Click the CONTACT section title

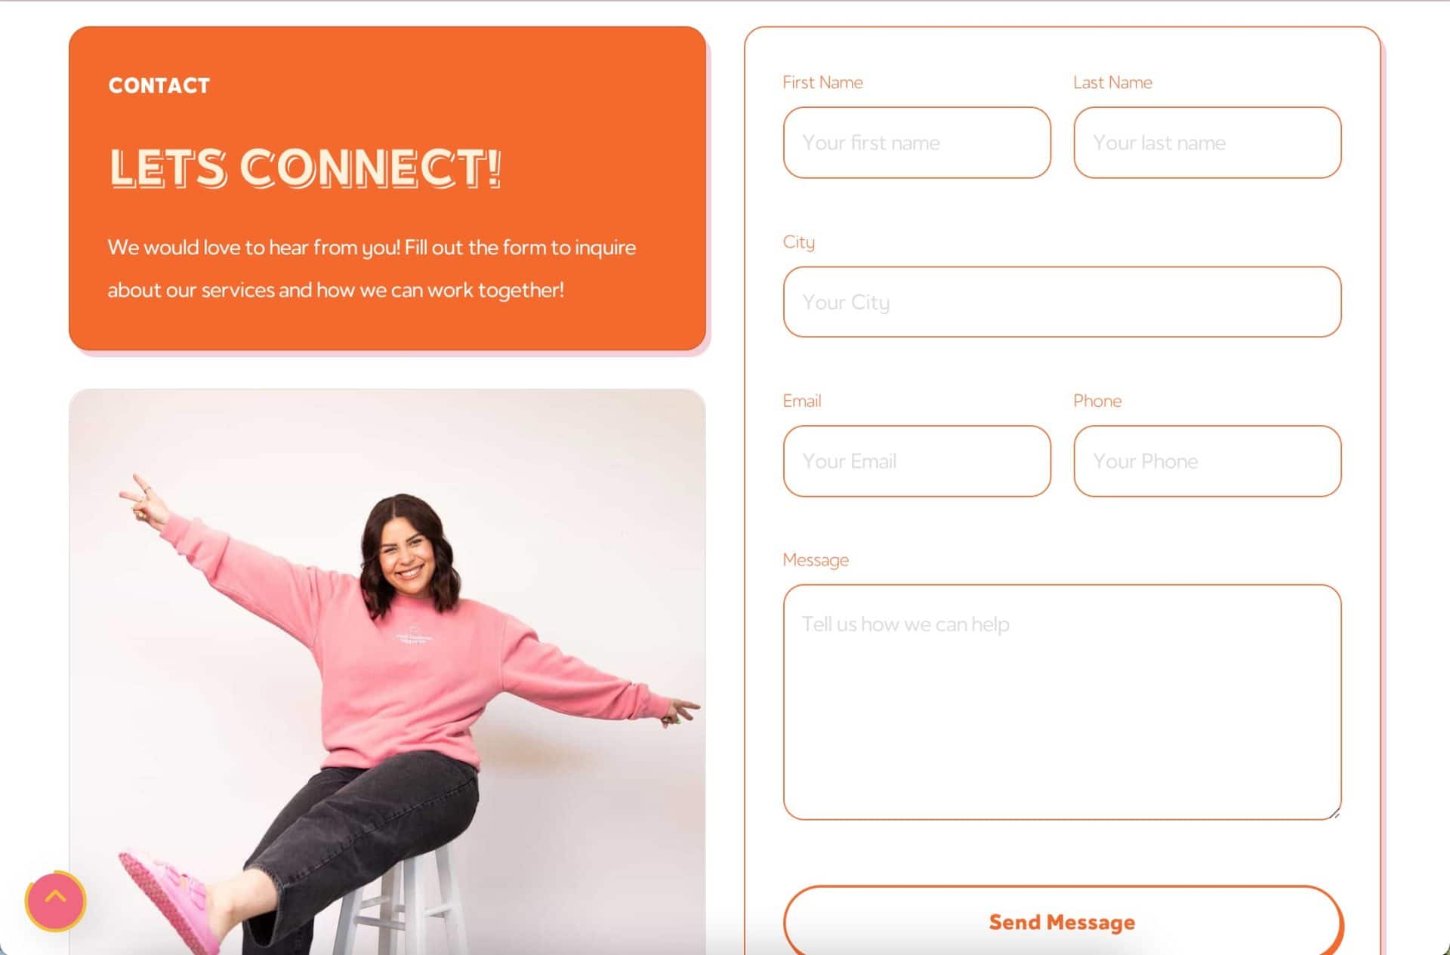[159, 85]
